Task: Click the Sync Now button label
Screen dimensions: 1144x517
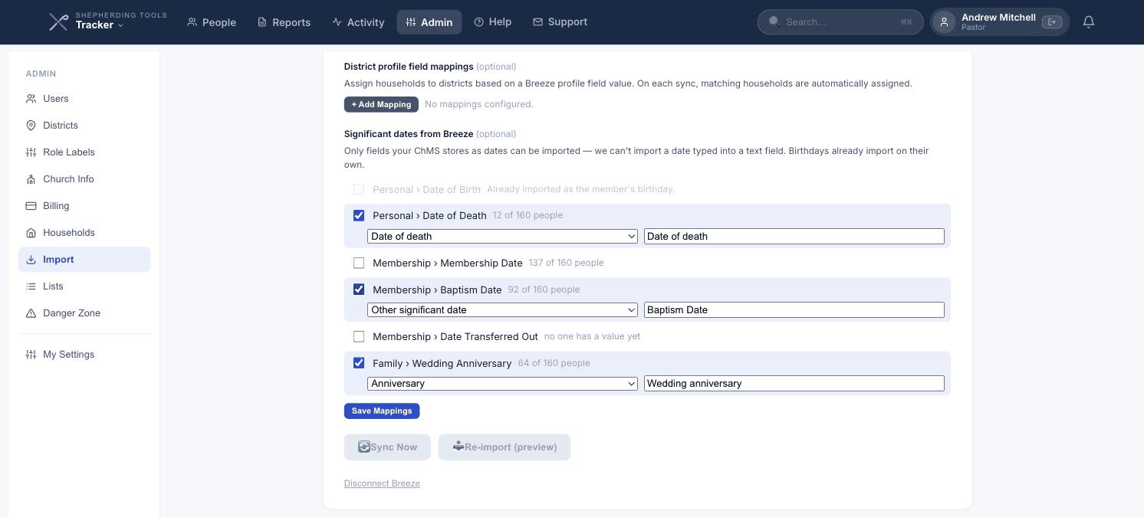Action: (x=393, y=447)
